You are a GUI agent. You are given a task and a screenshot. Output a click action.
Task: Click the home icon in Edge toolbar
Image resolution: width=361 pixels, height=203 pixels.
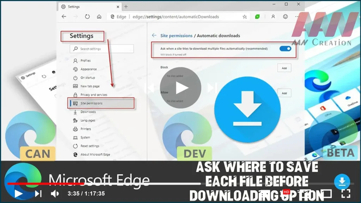(99, 17)
